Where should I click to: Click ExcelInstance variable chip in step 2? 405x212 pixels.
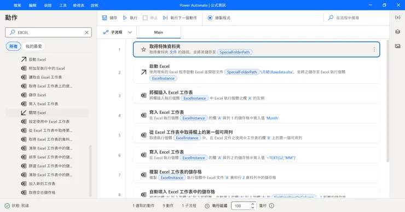(163, 78)
